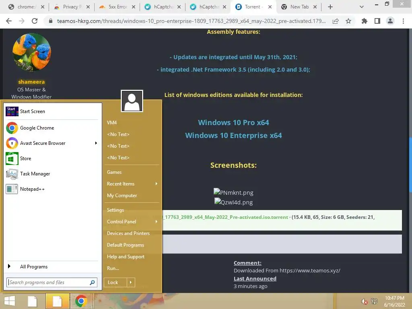Click the network icon in system tray
412x309 pixels.
click(x=374, y=301)
